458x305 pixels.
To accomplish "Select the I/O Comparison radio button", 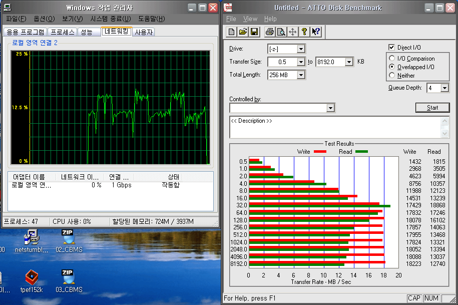I will [x=392, y=58].
